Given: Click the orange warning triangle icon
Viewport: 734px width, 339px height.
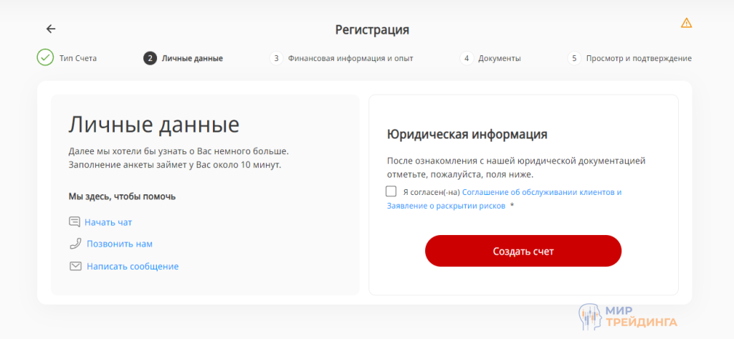Looking at the screenshot, I should coord(686,23).
